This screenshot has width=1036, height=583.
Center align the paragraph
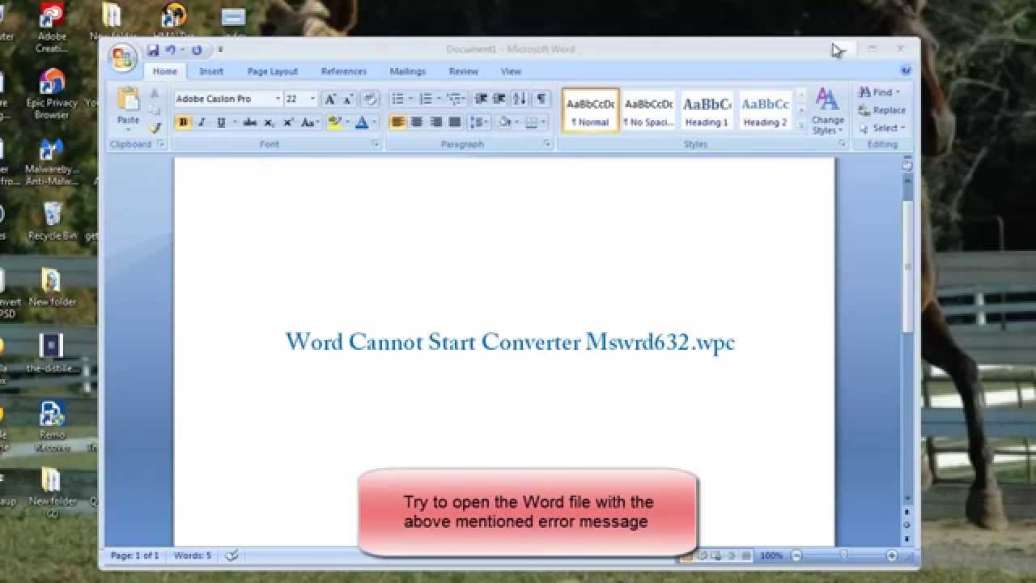[417, 122]
